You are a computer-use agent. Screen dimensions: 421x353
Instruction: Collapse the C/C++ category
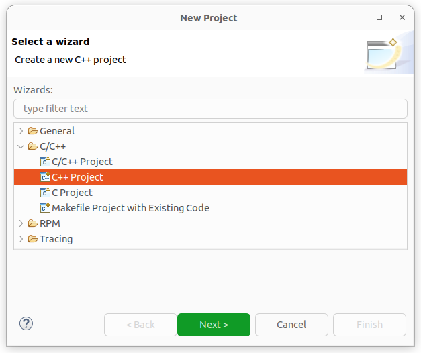pyautogui.click(x=21, y=146)
